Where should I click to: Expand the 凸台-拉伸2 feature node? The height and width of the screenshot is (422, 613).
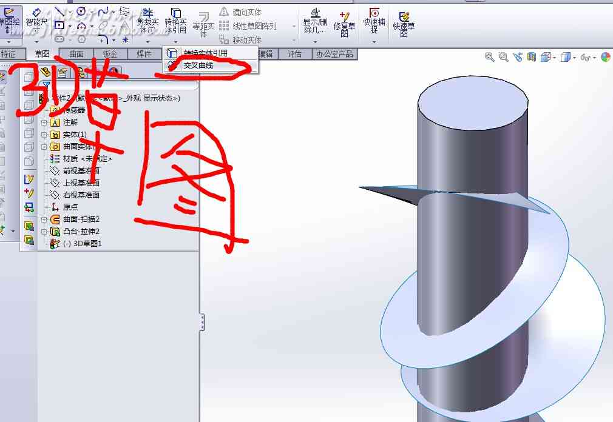click(44, 232)
